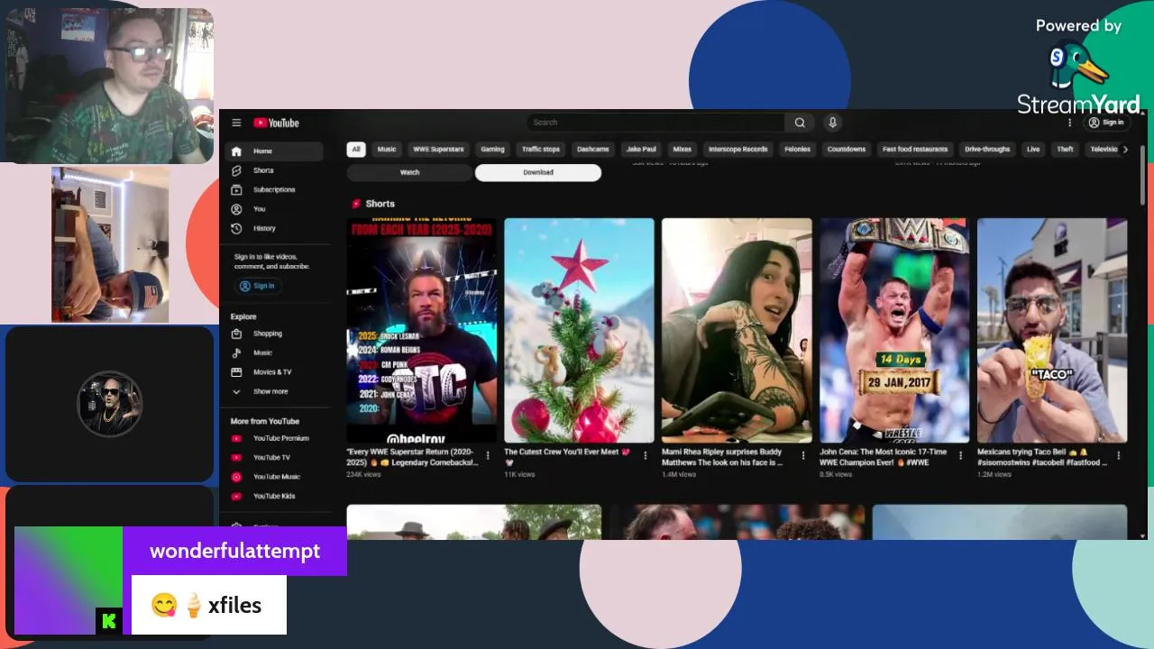The image size is (1154, 649).
Task: Click the wonderfulattempt chat banner
Action: pos(234,551)
